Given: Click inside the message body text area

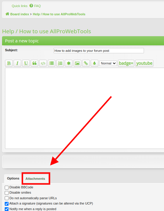Looking at the screenshot, I should 85,108.
